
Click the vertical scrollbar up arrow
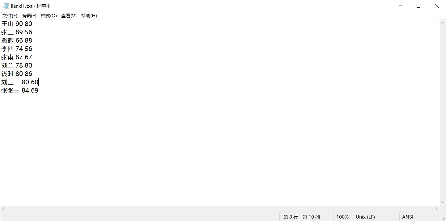(x=443, y=23)
